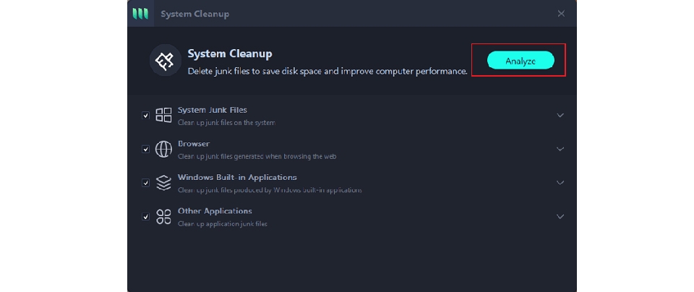Image resolution: width=694 pixels, height=292 pixels.
Task: Disable the Windows Built-in Applications checkbox
Action: coord(146,183)
